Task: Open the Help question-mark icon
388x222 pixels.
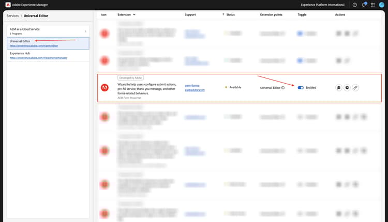Action: (x=354, y=5)
